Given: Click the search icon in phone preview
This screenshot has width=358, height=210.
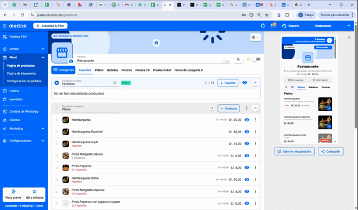Looking at the screenshot, I should [x=286, y=87].
